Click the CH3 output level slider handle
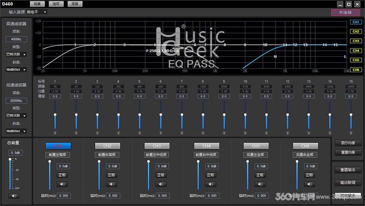The width and height of the screenshot is (365, 206). pos(149,162)
